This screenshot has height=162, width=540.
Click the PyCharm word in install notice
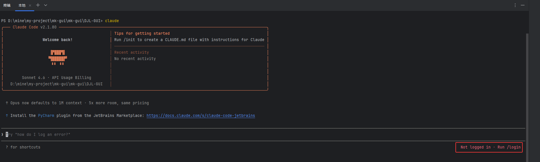coord(46,116)
